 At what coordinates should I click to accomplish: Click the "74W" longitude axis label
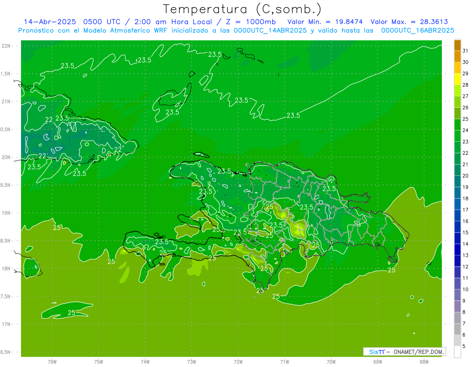(x=145, y=361)
